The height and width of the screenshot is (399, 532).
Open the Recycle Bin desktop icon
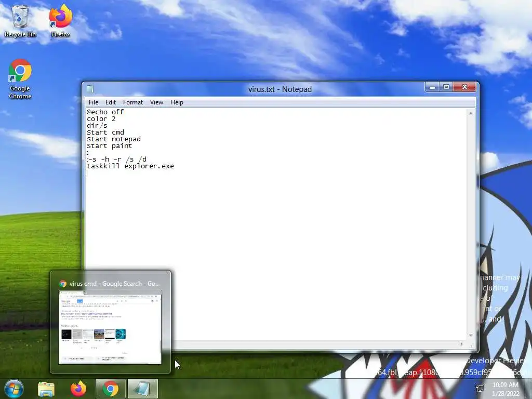[x=20, y=21]
